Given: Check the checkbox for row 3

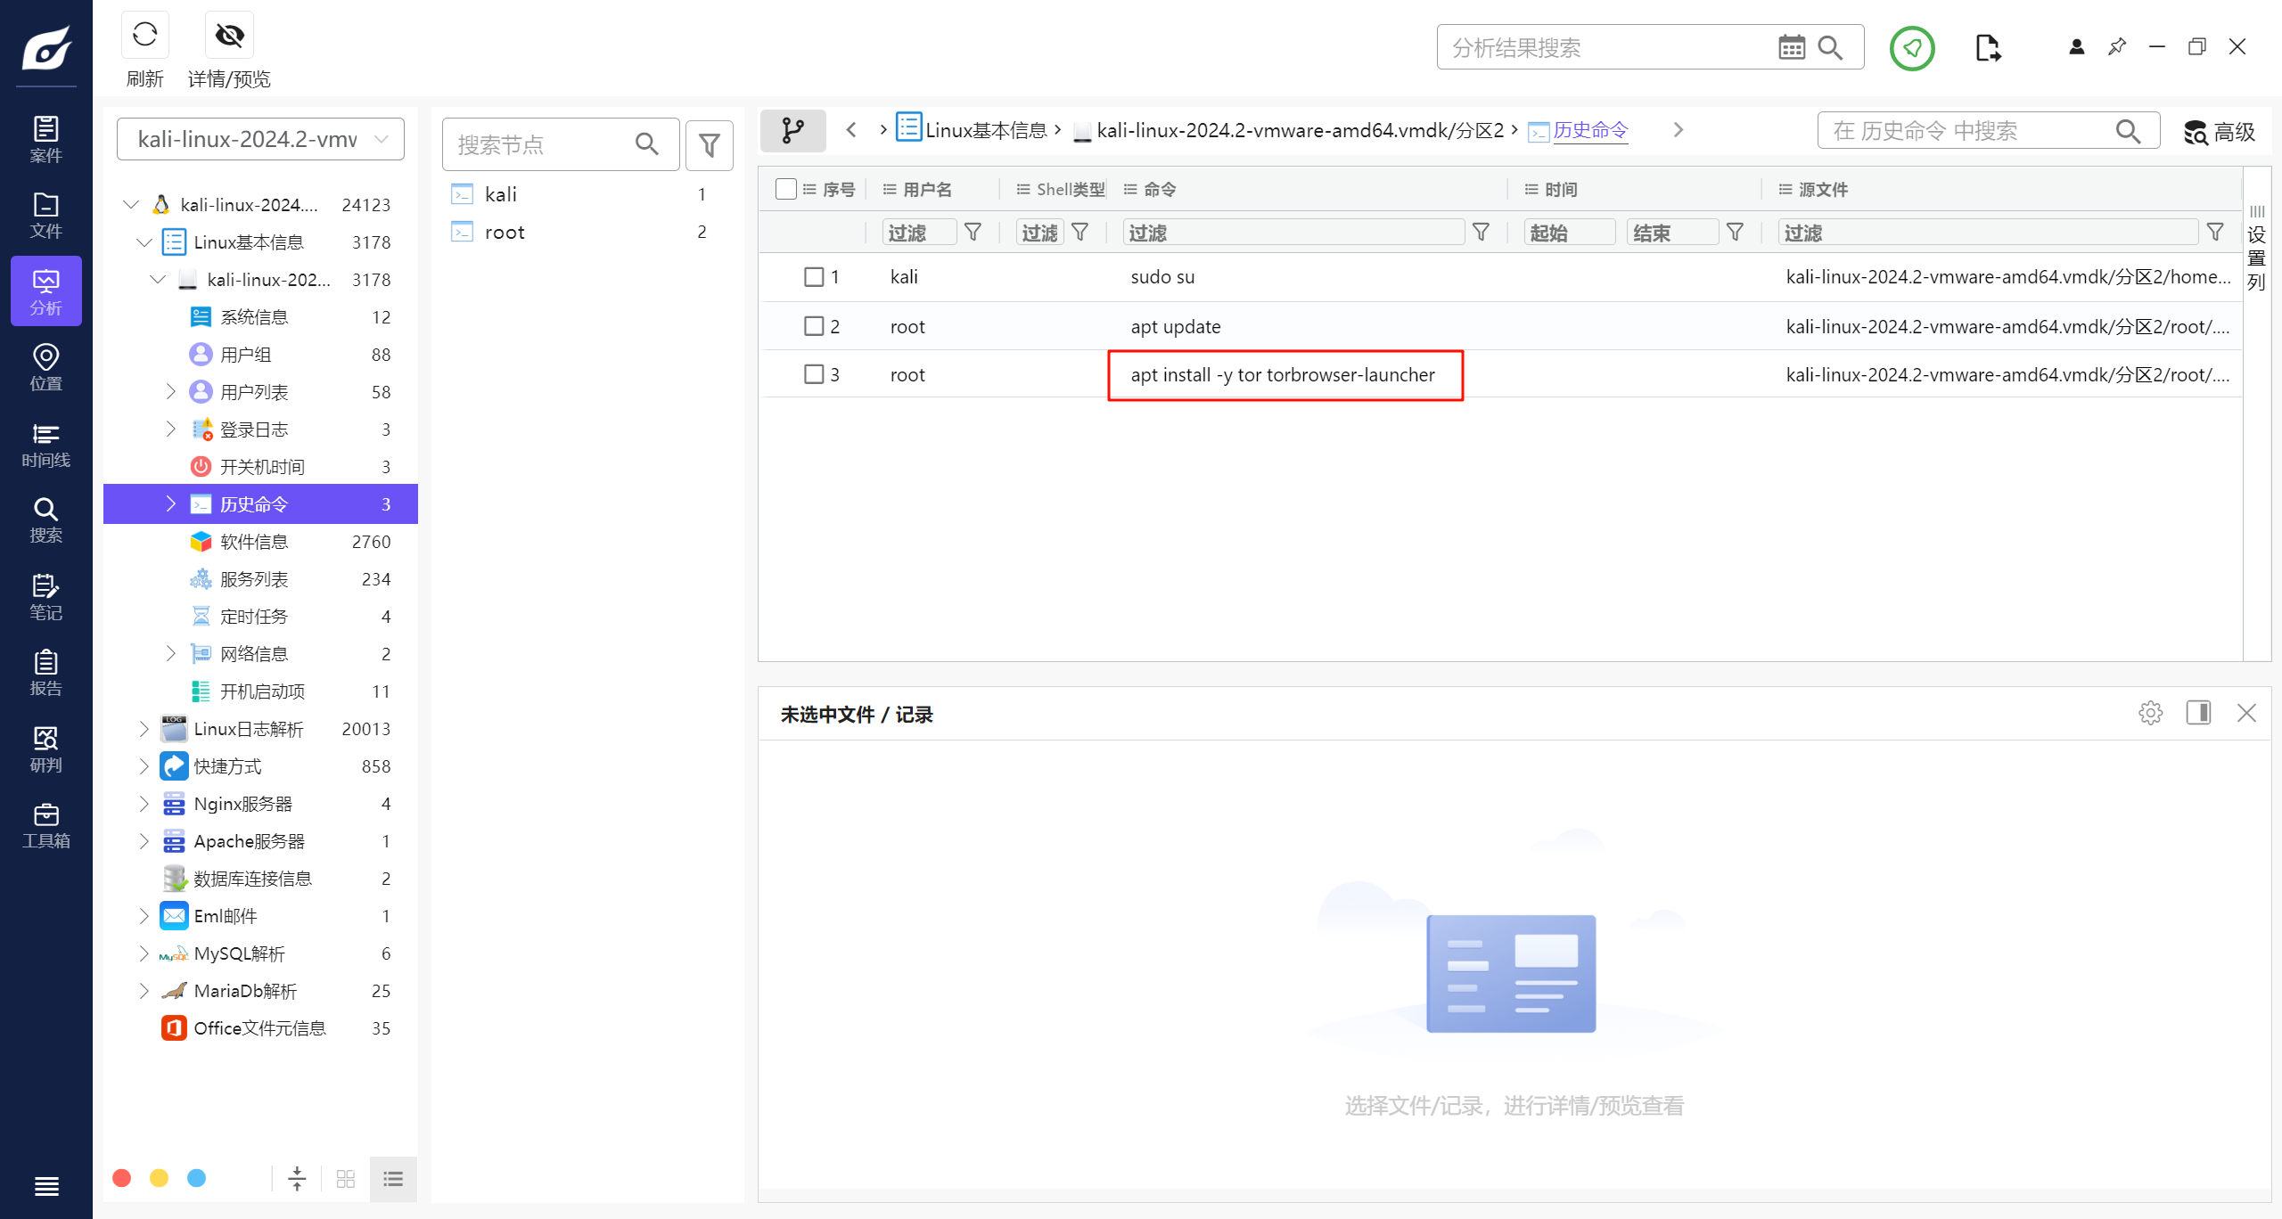Looking at the screenshot, I should click(x=813, y=374).
